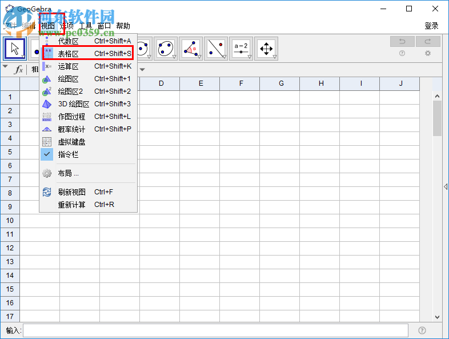
Task: Select the Move arrow tool
Action: coord(15,49)
